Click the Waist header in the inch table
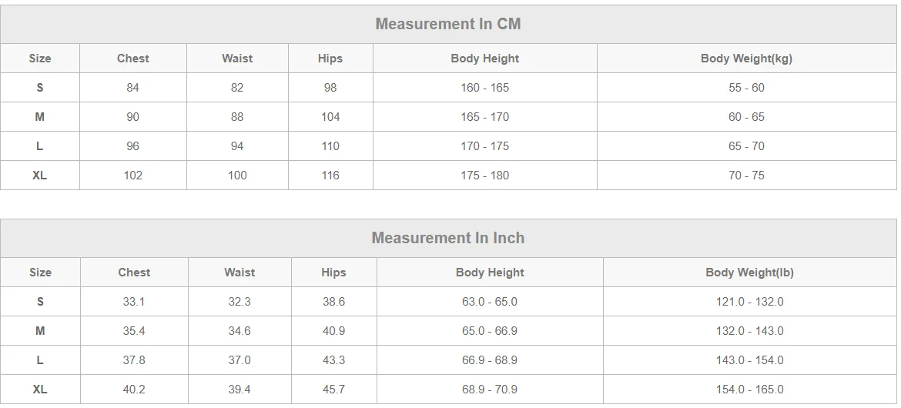Image resolution: width=901 pixels, height=408 pixels. pyautogui.click(x=239, y=273)
